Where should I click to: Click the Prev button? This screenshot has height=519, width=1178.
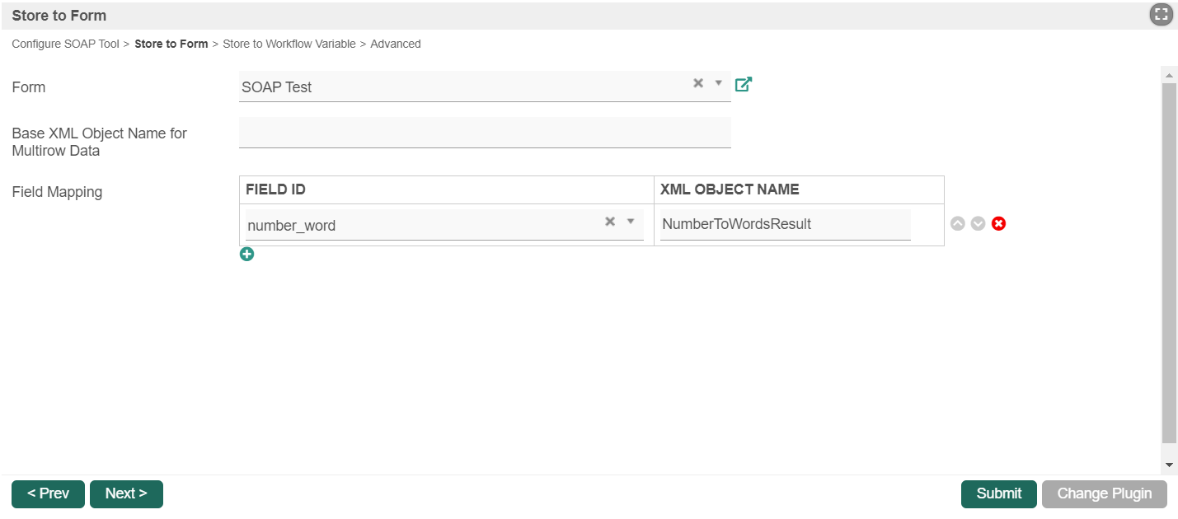tap(48, 493)
